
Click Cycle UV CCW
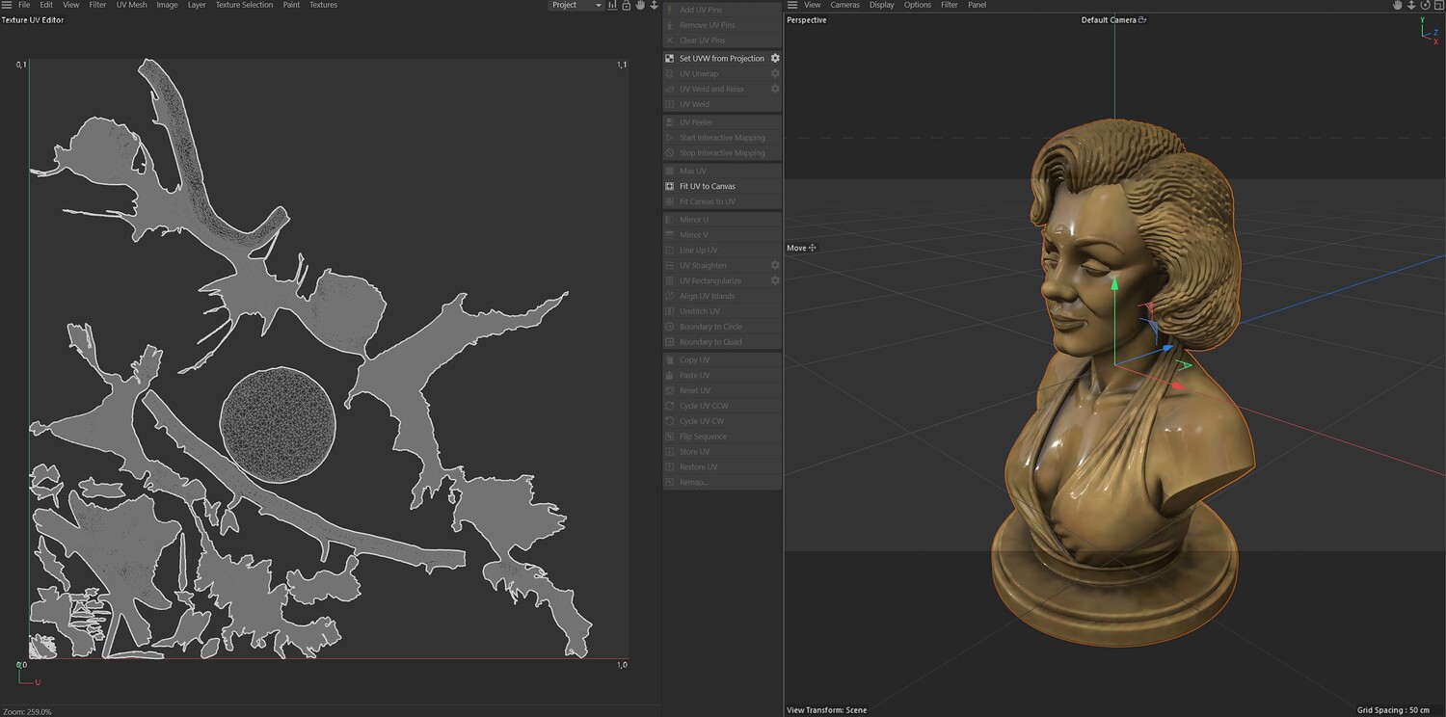coord(722,406)
